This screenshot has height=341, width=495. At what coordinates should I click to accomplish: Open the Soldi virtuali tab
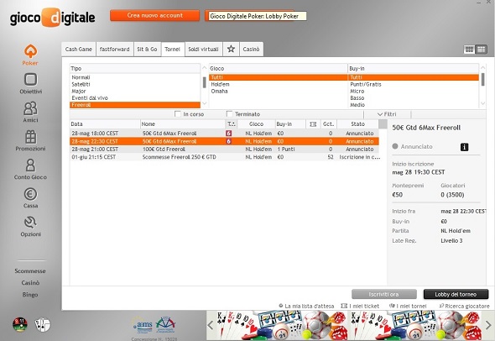(203, 50)
